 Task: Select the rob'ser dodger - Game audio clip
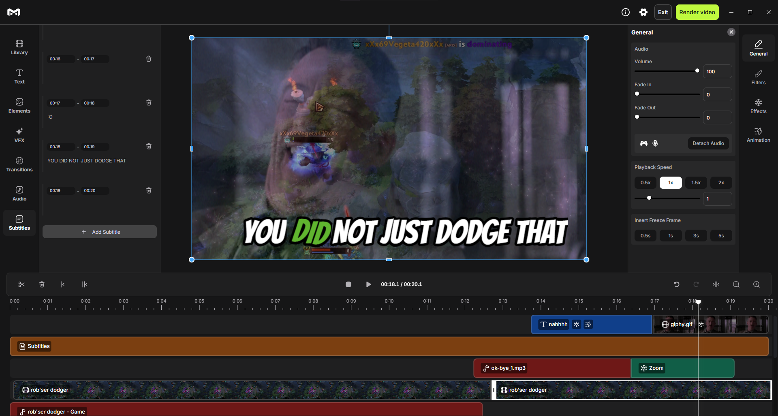coord(246,409)
